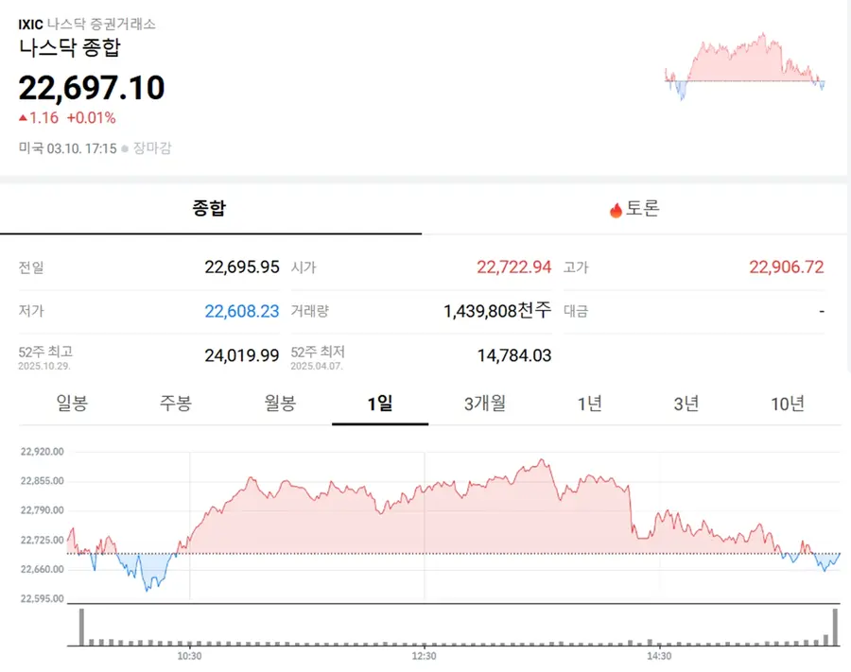Screen dimensions: 851x672
Task: Click the tall closing volume bar
Action: pyautogui.click(x=835, y=627)
